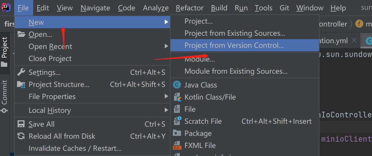Click the Package folder icon

tap(177, 133)
